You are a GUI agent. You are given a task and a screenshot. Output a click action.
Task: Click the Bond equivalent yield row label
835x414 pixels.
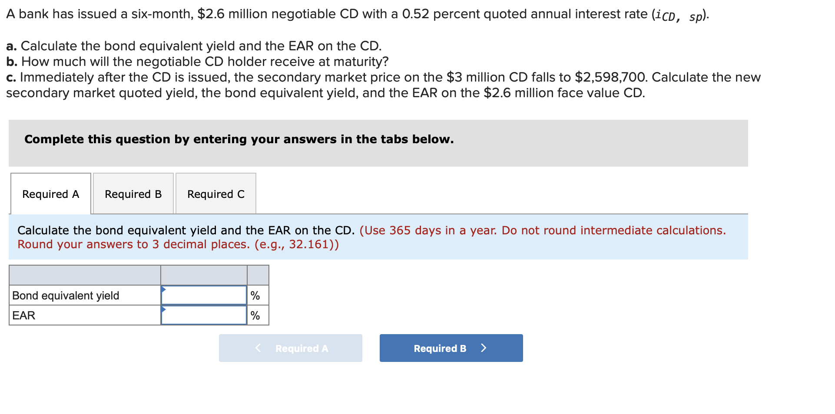[x=66, y=295]
